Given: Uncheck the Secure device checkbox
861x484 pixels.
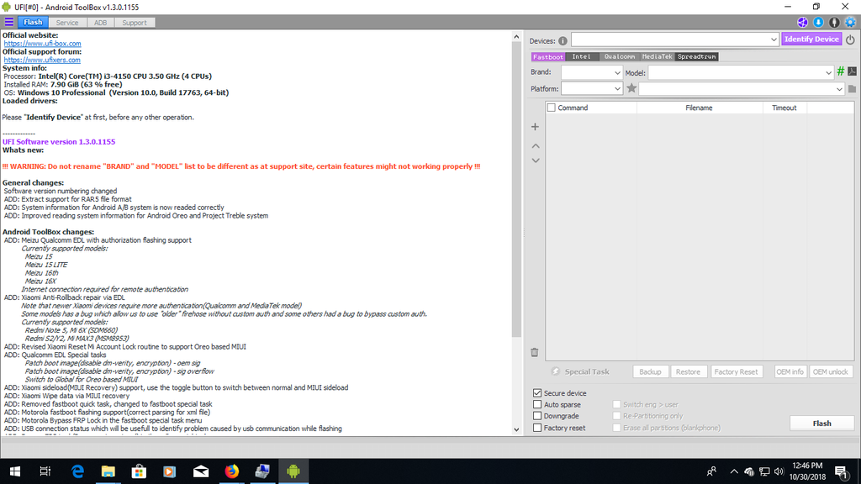Looking at the screenshot, I should pos(537,393).
